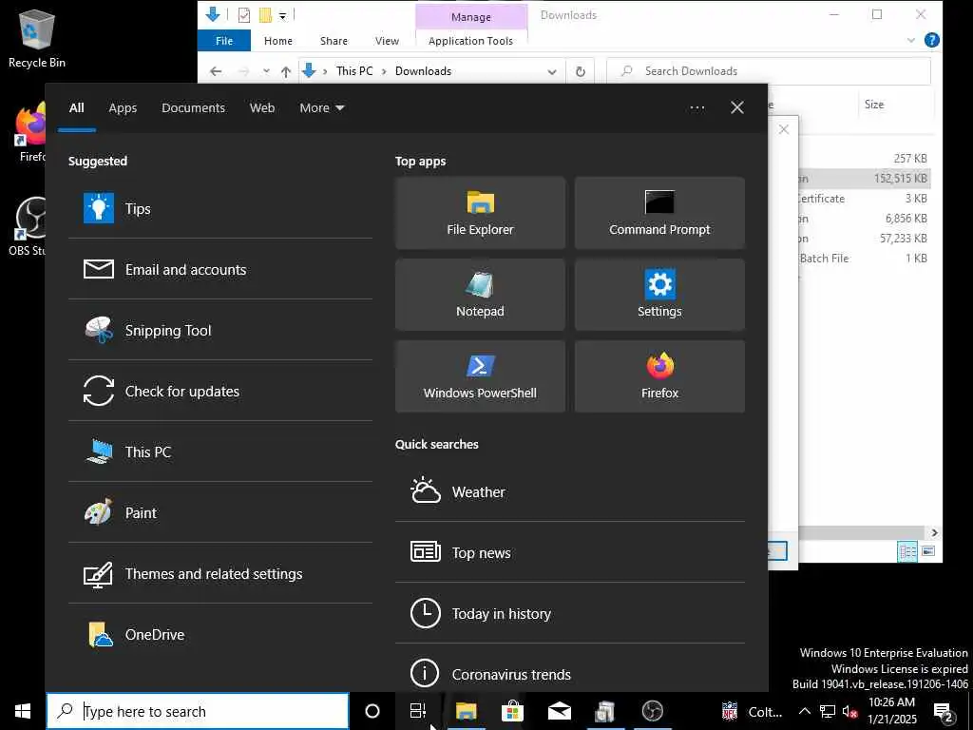The height and width of the screenshot is (730, 973).
Task: Expand the More search filter dropdown
Action: tap(321, 108)
